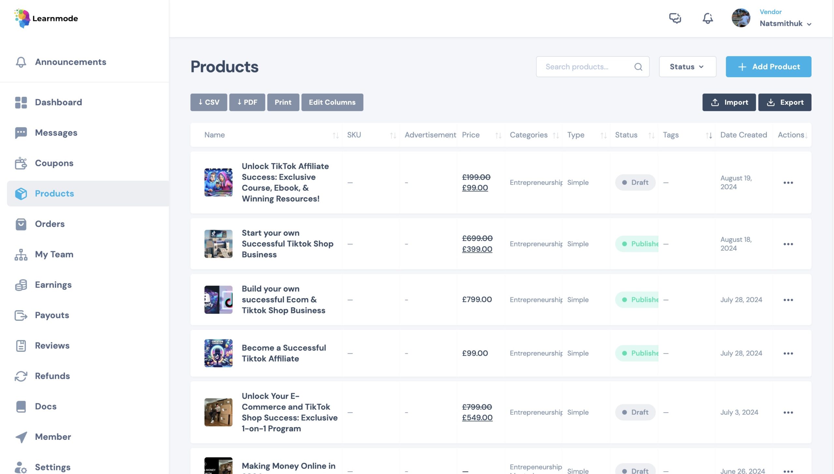
Task: Open the Status filter dropdown
Action: tap(687, 67)
